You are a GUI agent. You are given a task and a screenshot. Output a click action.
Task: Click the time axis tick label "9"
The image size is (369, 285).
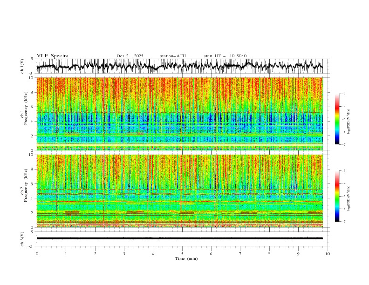click(x=298, y=254)
